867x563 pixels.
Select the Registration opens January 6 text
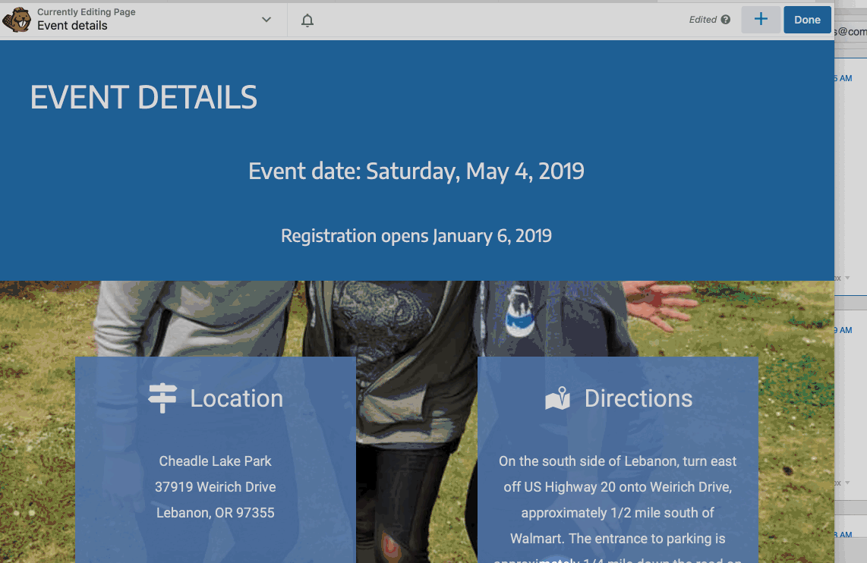tap(416, 236)
